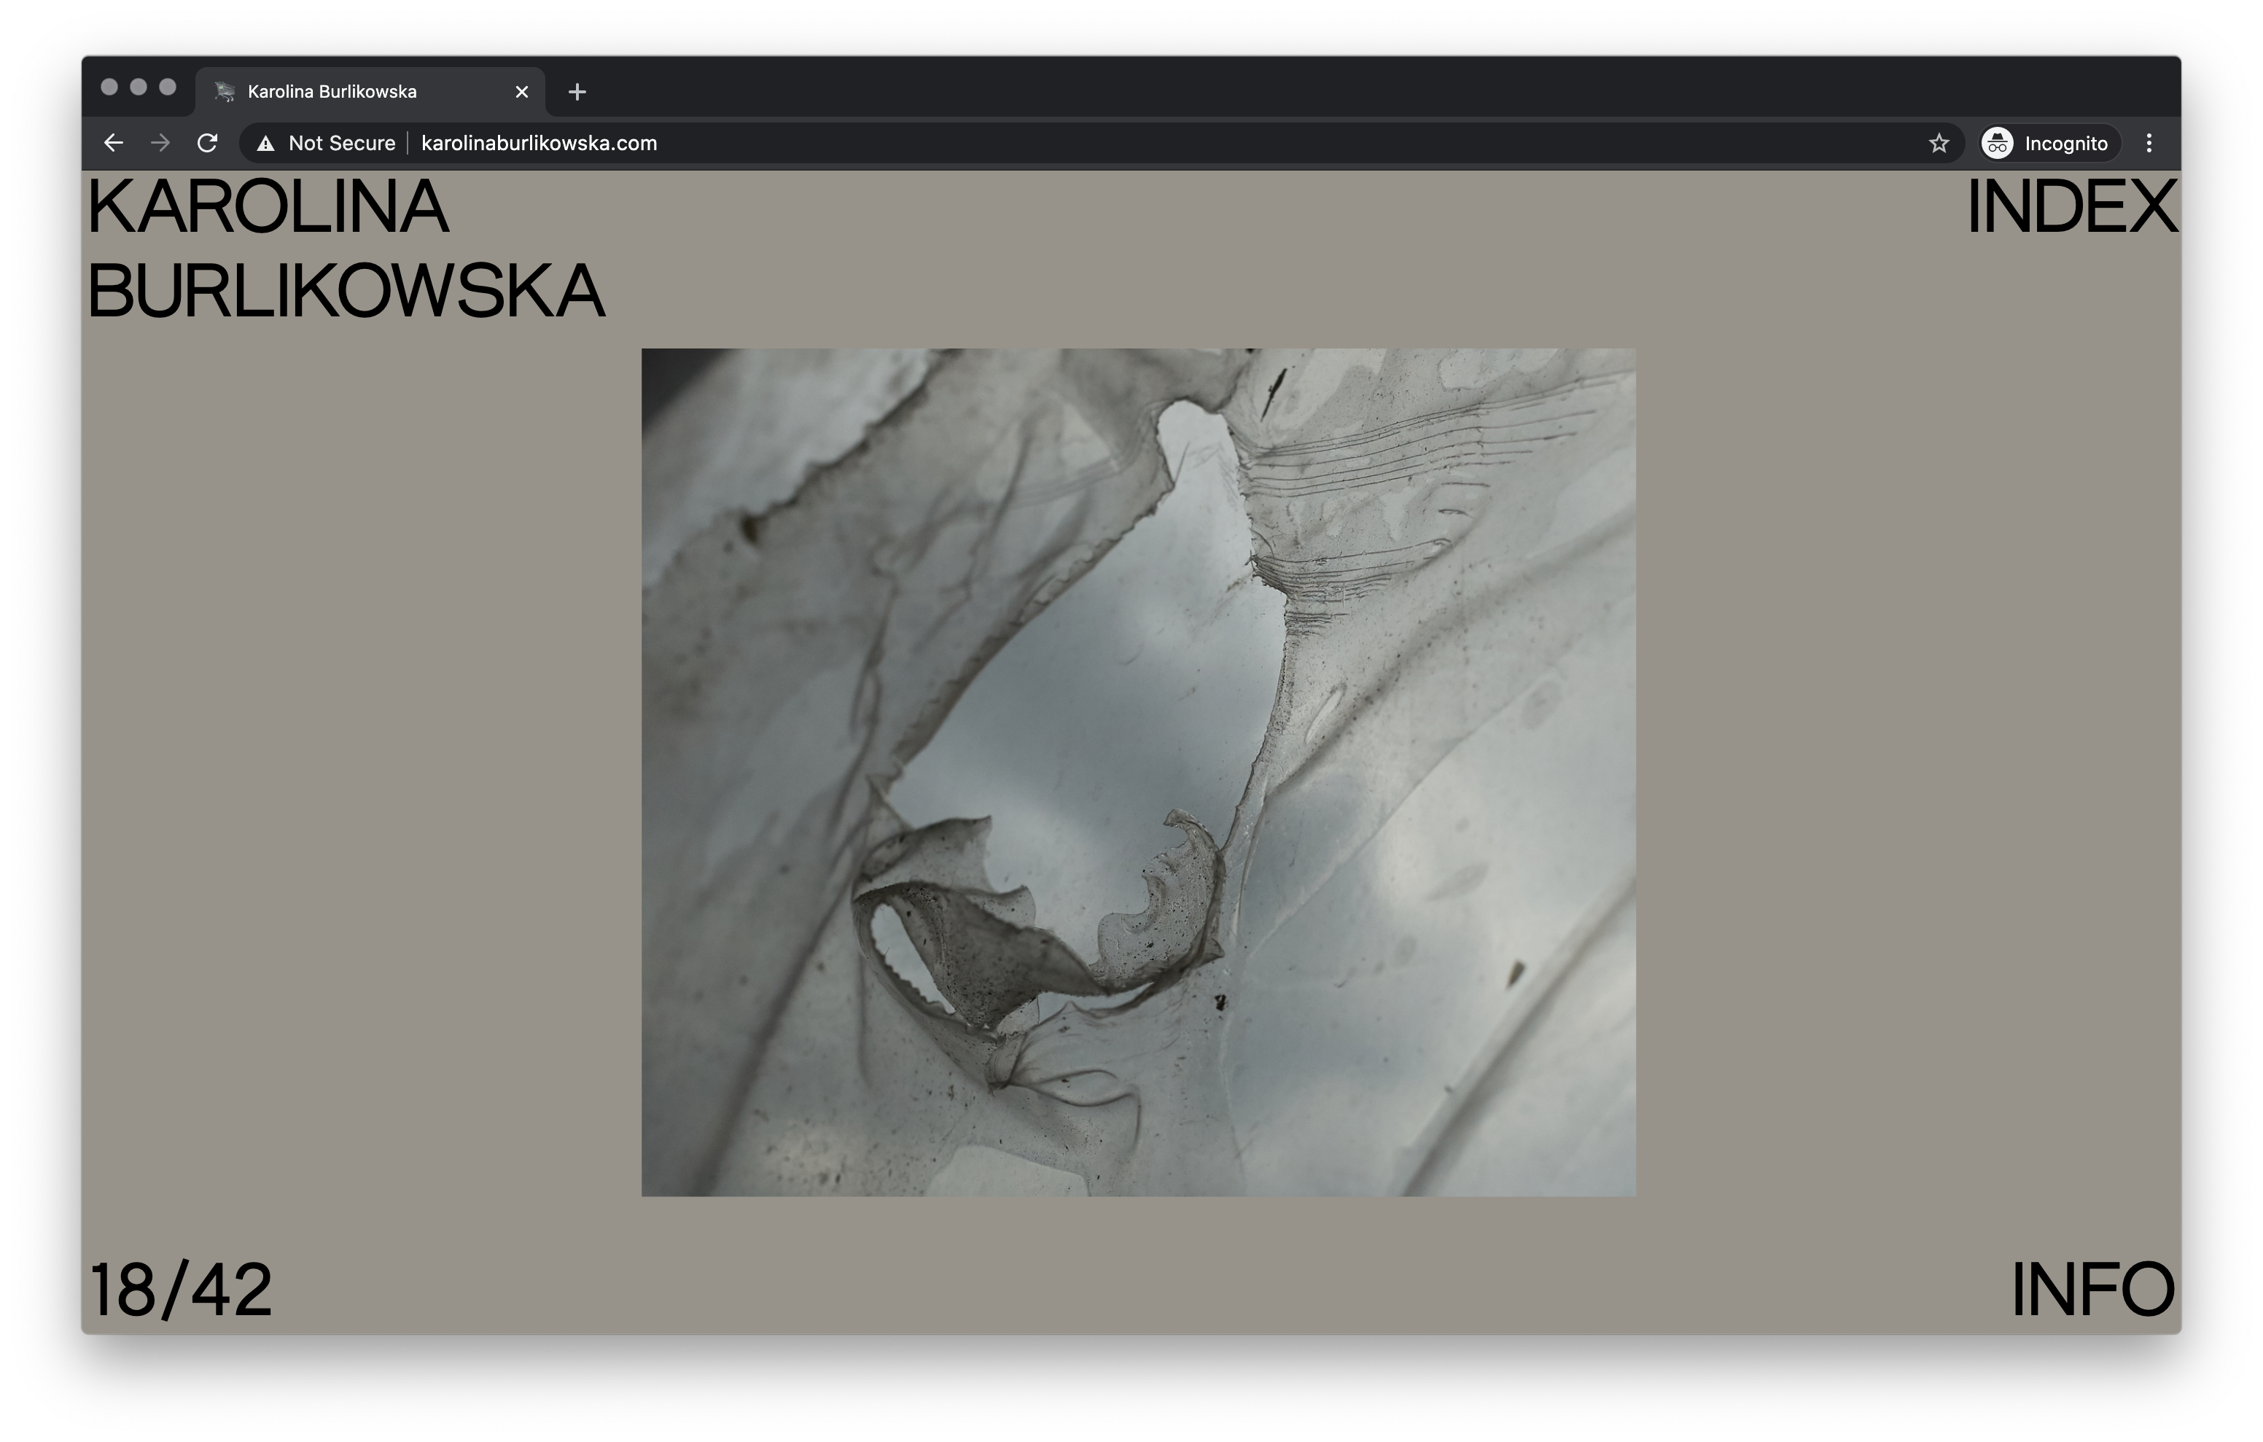Select the Karolina Burlikowska browser tab

tap(357, 92)
